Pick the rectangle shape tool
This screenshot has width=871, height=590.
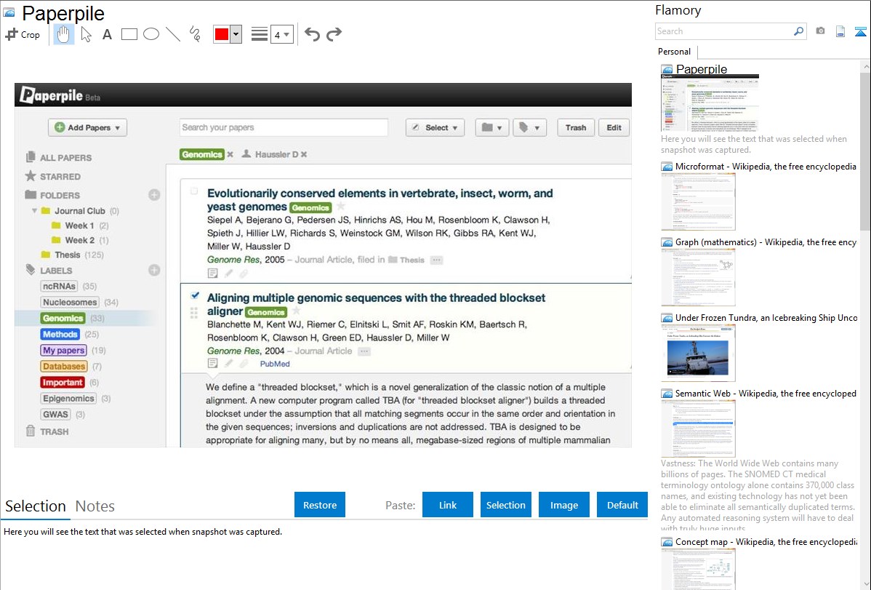tap(129, 34)
